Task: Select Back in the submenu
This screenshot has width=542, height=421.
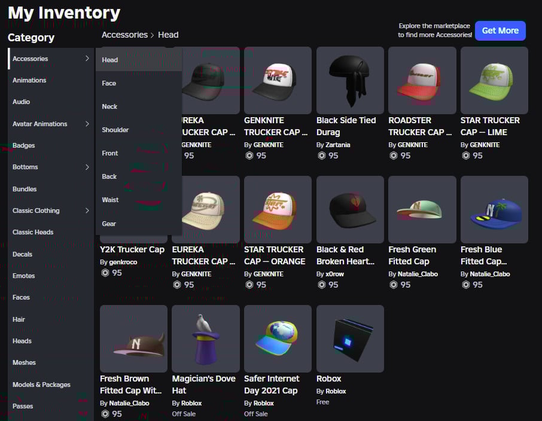Action: coord(139,176)
